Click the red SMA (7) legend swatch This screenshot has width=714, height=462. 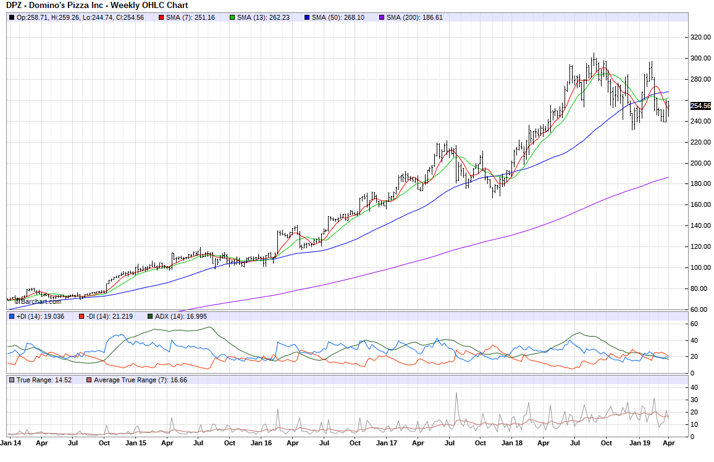coord(161,17)
